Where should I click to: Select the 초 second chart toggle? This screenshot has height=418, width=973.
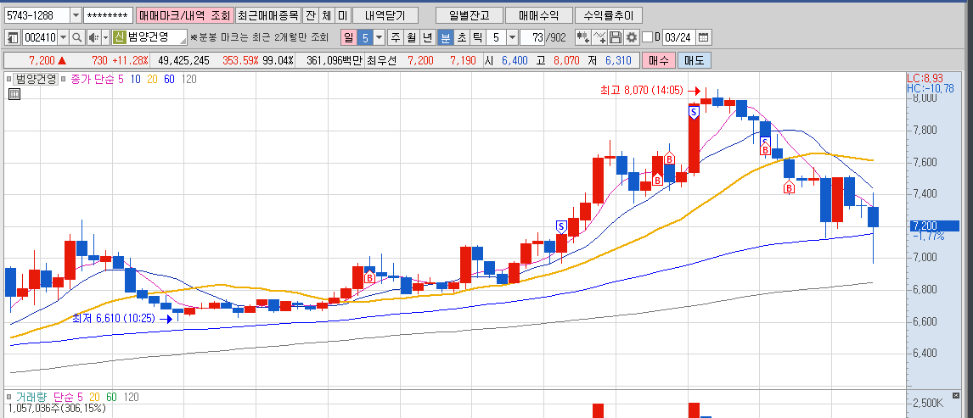tap(461, 38)
